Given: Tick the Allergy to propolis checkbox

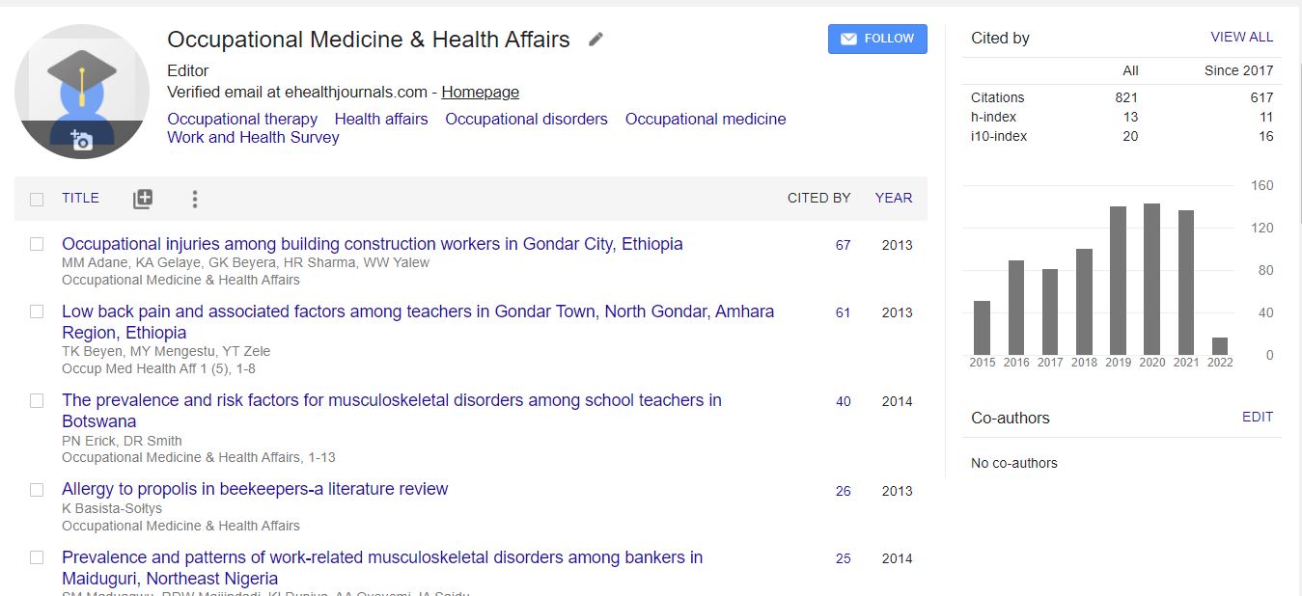Looking at the screenshot, I should [x=37, y=490].
